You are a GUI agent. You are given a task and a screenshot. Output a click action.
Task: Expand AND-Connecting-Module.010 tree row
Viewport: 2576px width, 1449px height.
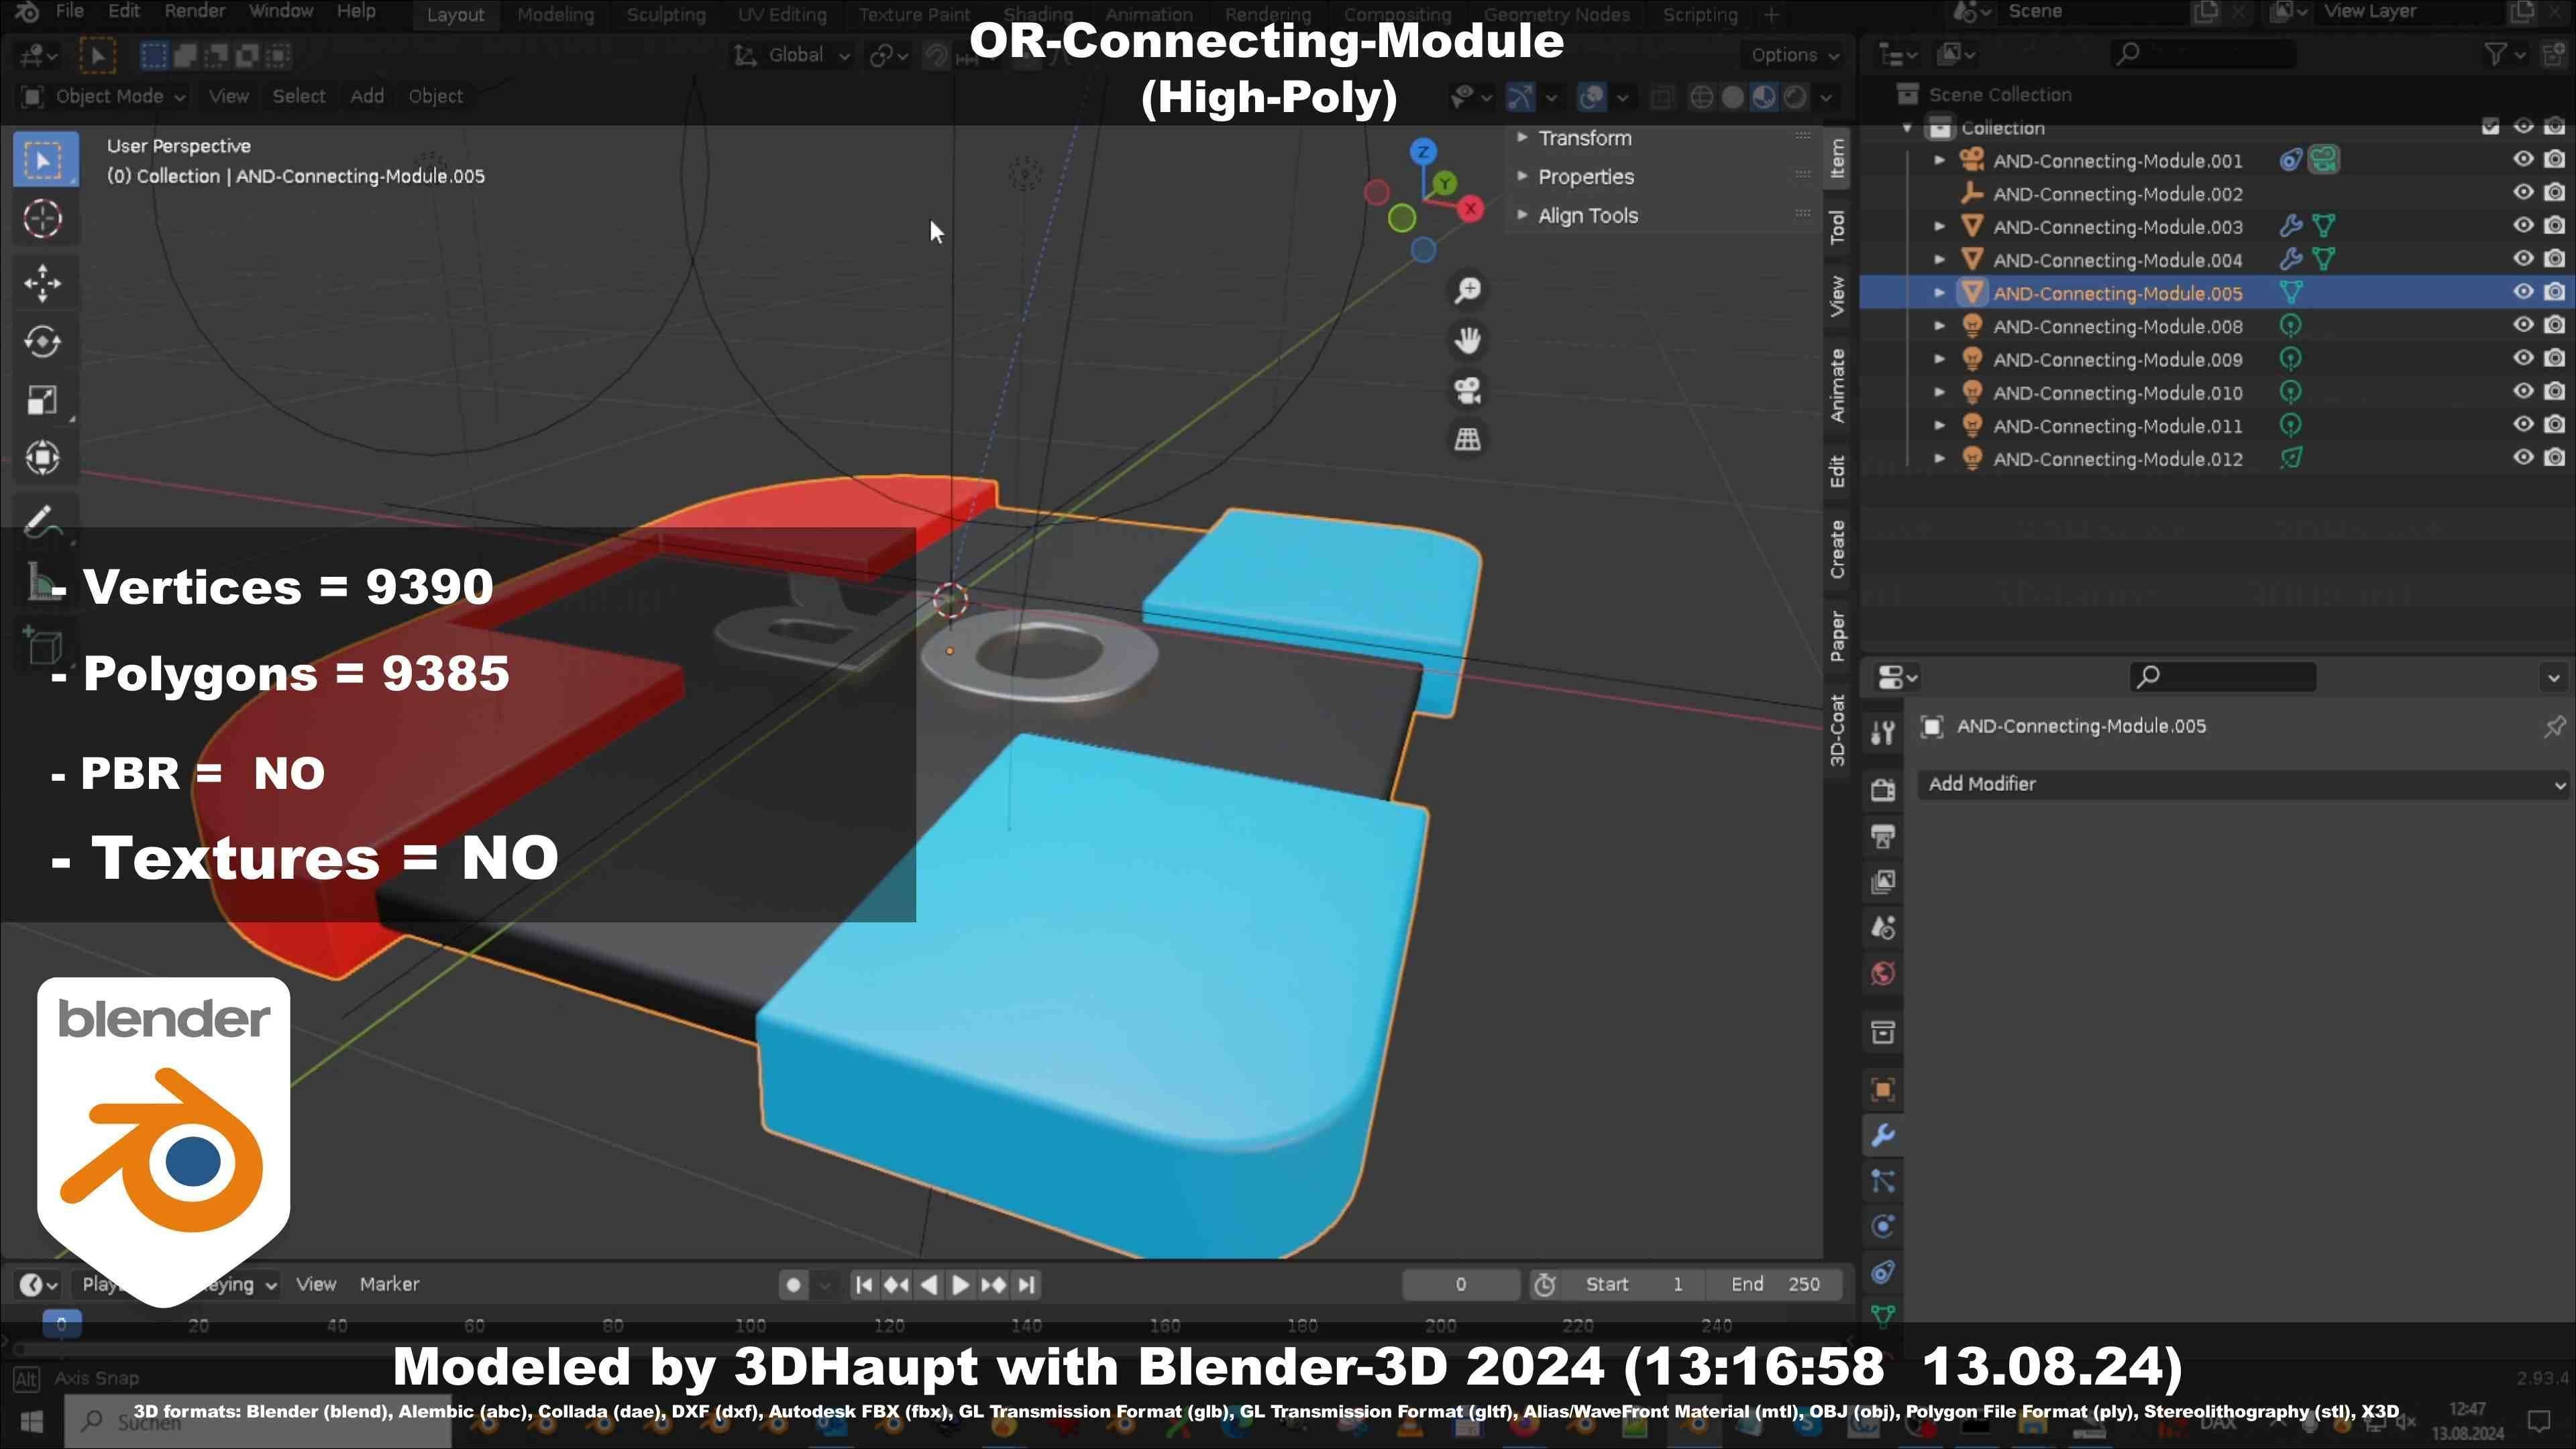[1939, 392]
